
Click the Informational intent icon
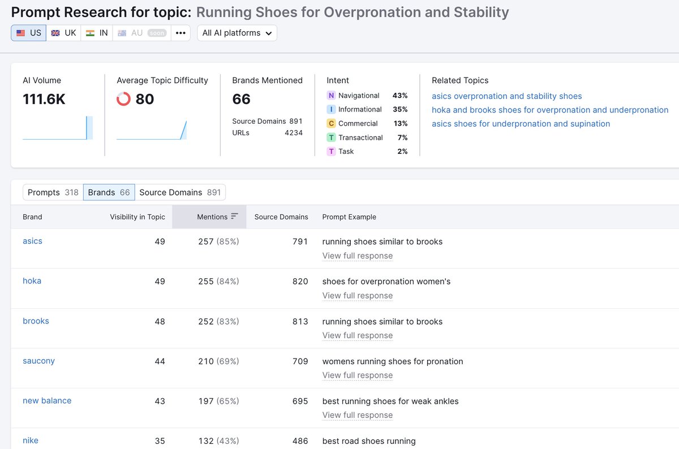pyautogui.click(x=331, y=109)
